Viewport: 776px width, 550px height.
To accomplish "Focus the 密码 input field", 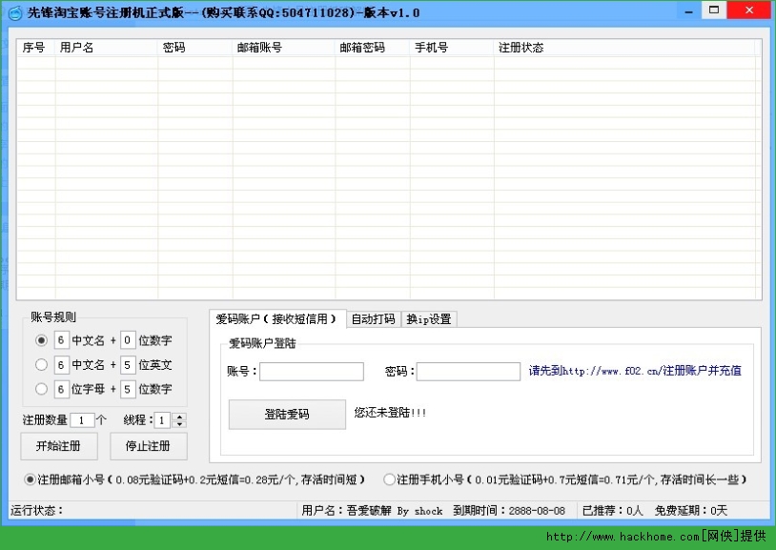I will [468, 372].
